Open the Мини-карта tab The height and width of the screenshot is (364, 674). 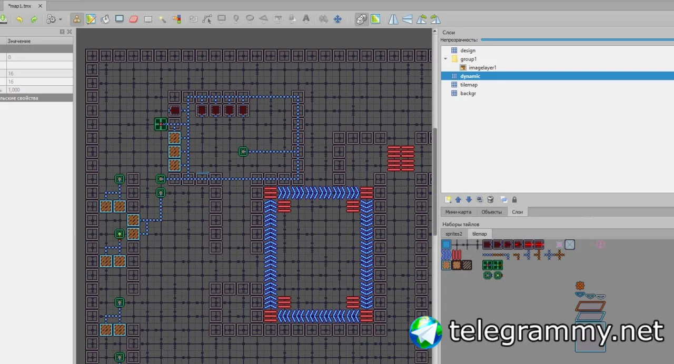coord(458,212)
